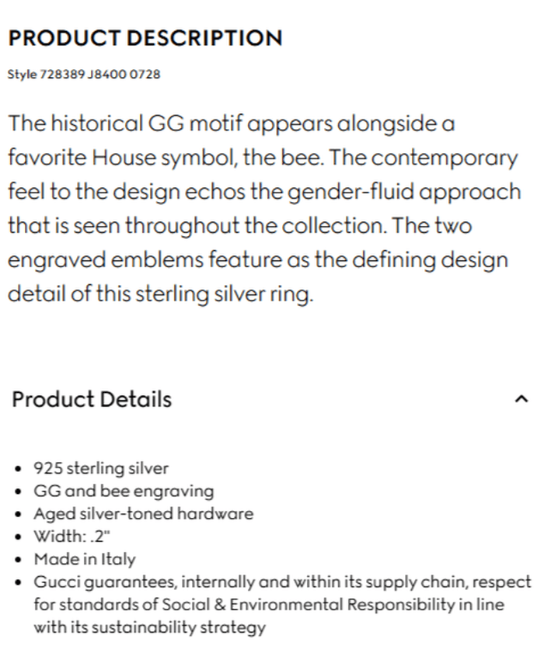
Task: Click the PRODUCT DESCRIPTION heading
Action: pyautogui.click(x=145, y=37)
